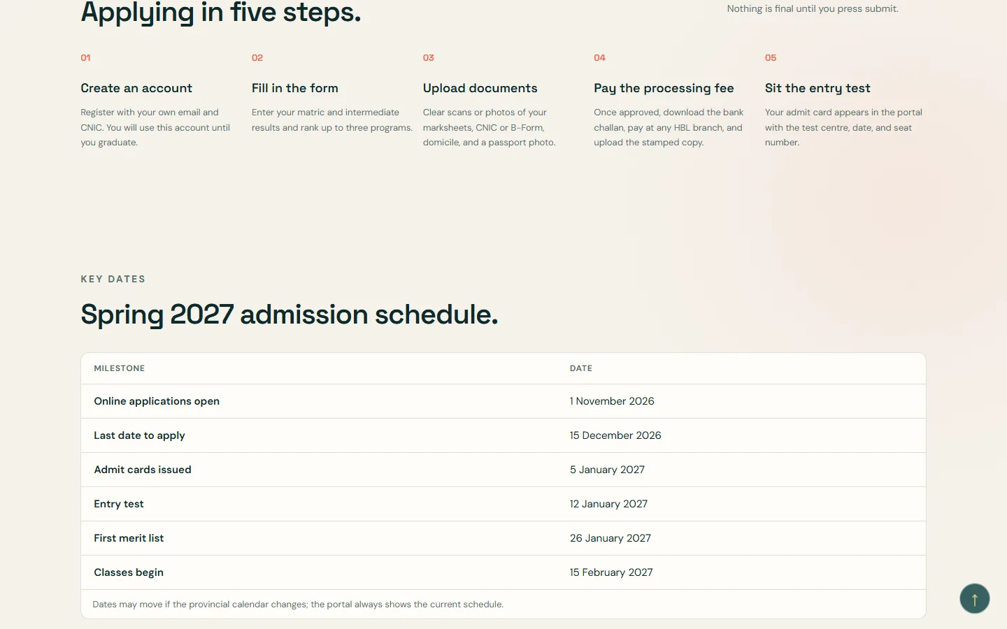
Task: Select the "Pay the processing fee" step heading
Action: pos(664,88)
